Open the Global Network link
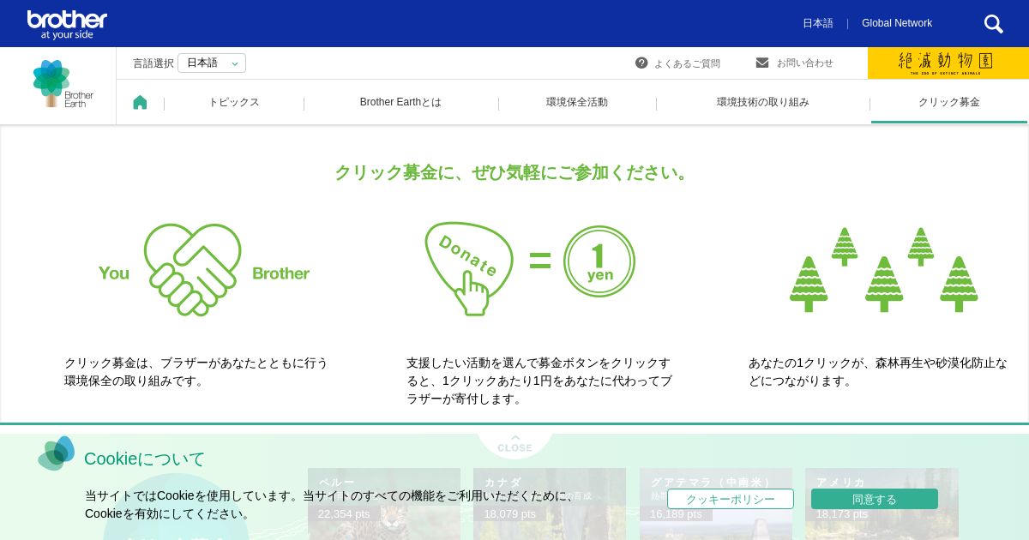 (x=897, y=23)
